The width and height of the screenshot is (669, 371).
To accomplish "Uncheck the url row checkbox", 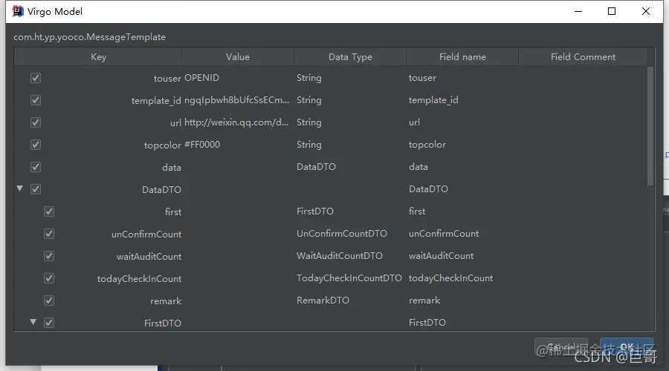I will coord(36,122).
